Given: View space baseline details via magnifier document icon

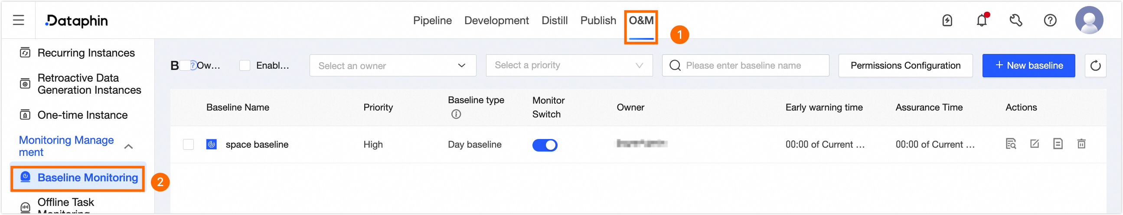Looking at the screenshot, I should [1011, 144].
